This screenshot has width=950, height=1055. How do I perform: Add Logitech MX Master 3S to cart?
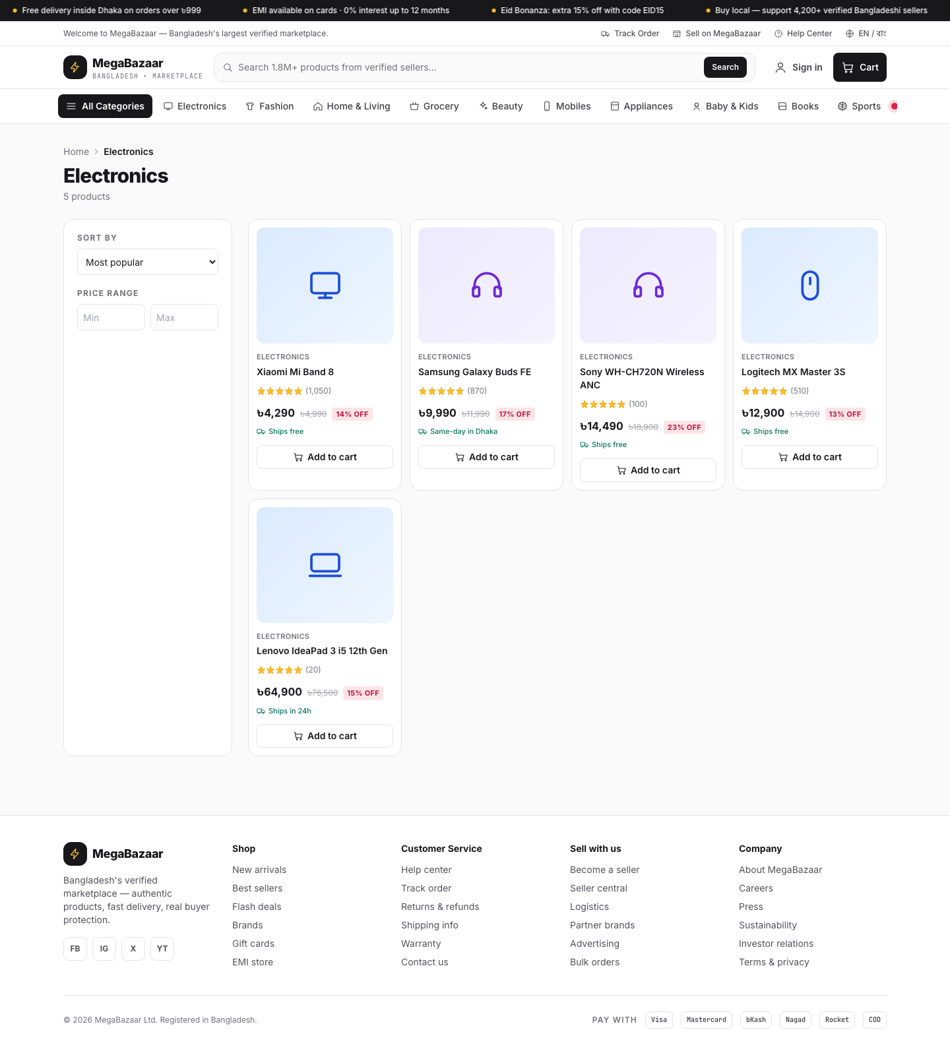[809, 457]
